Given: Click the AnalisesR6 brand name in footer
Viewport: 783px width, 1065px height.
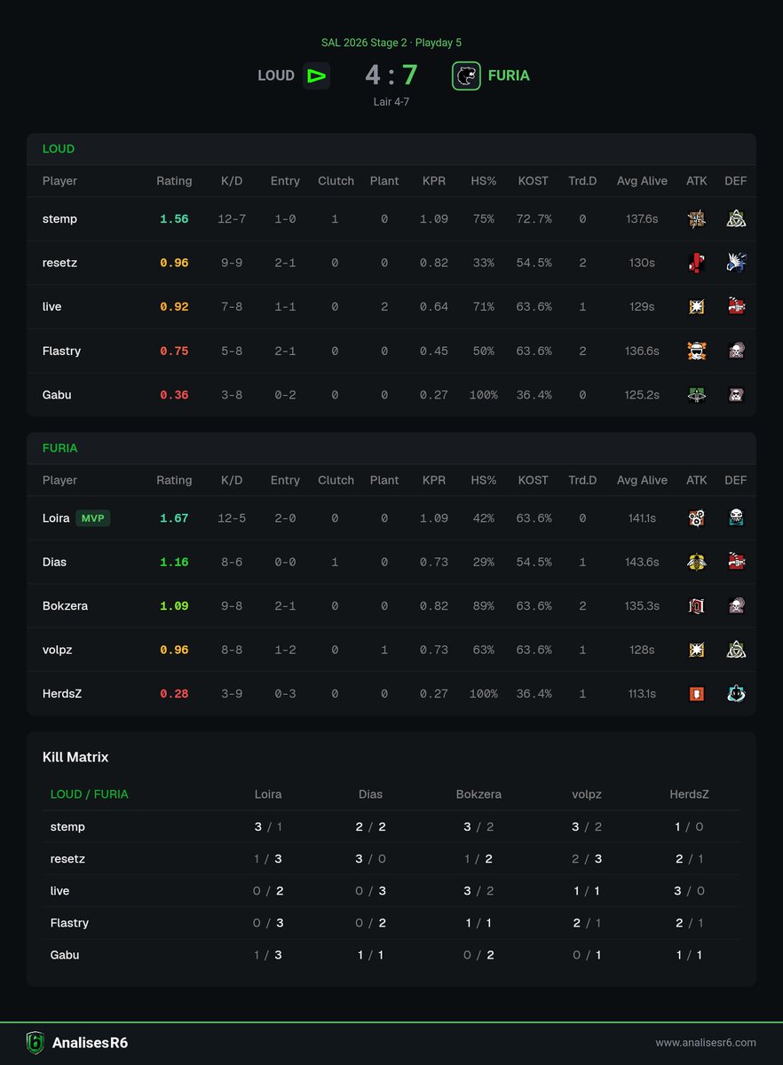Looking at the screenshot, I should pyautogui.click(x=89, y=1043).
